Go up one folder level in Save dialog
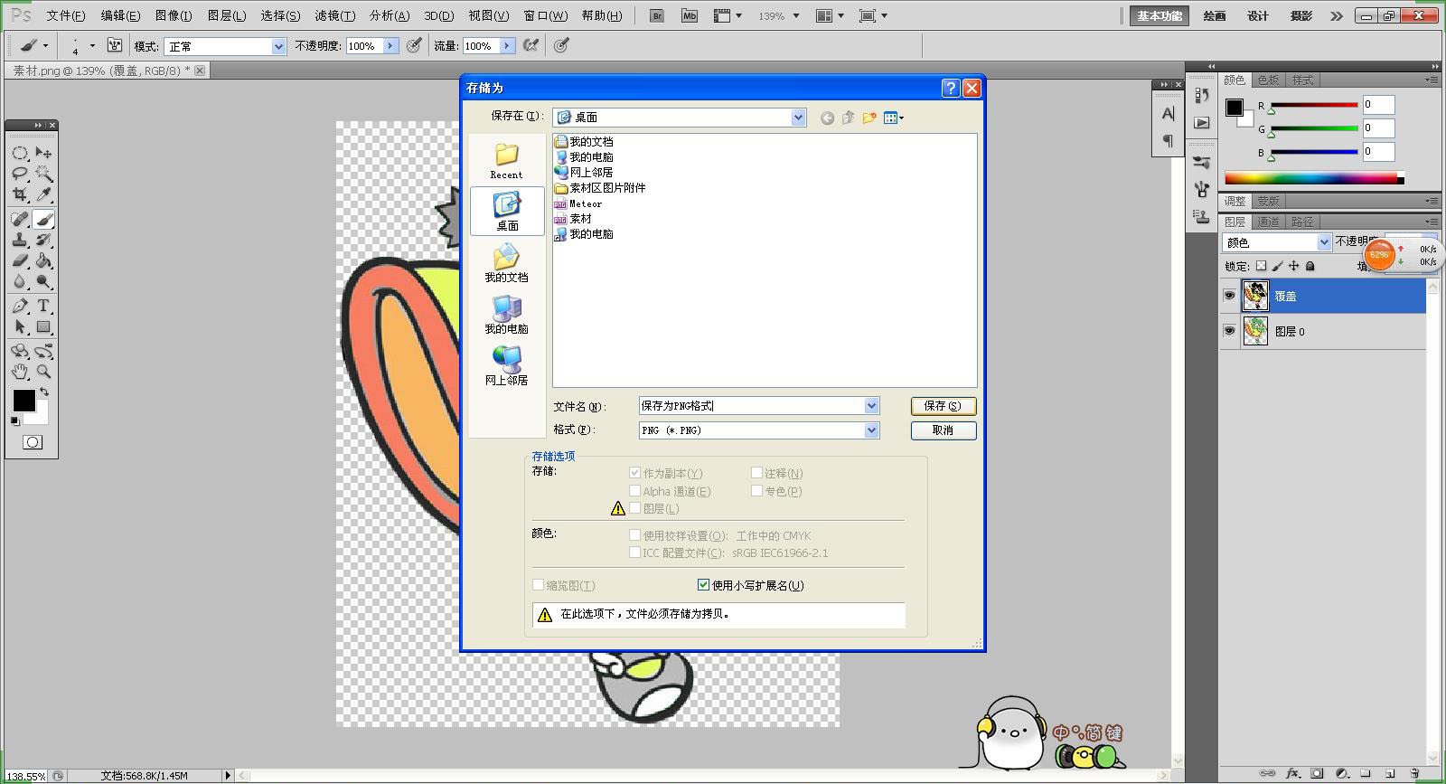Screen dimensions: 1446x784 (848, 118)
